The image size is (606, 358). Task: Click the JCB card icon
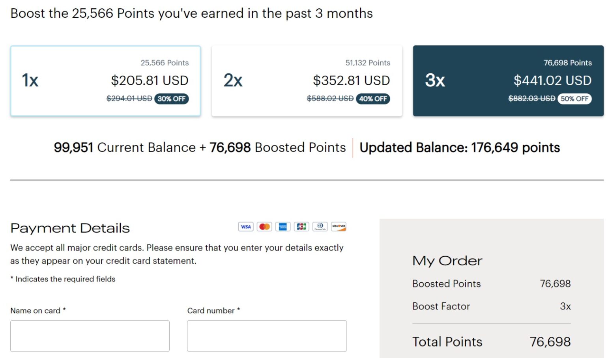[301, 227]
